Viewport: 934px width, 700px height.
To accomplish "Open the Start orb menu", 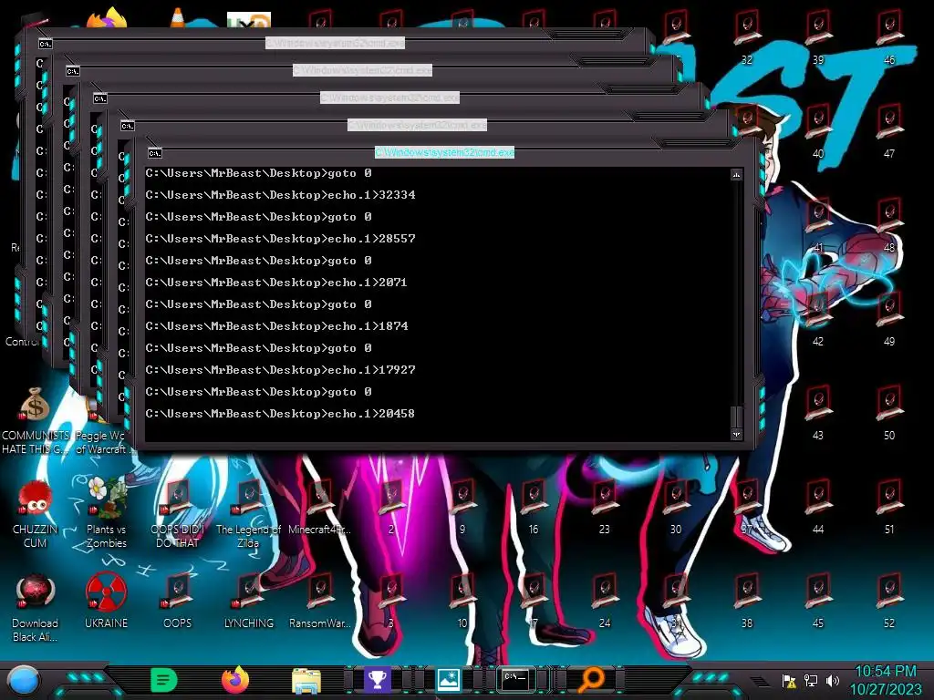I will pyautogui.click(x=24, y=680).
